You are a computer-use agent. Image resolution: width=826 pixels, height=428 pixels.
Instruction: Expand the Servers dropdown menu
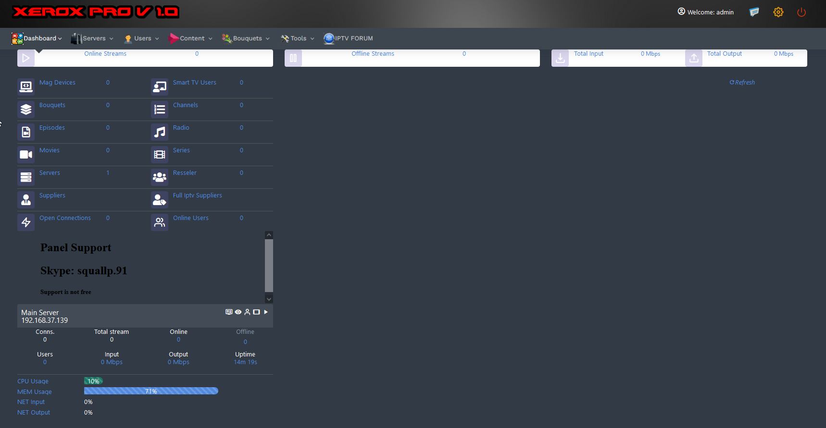pos(92,38)
